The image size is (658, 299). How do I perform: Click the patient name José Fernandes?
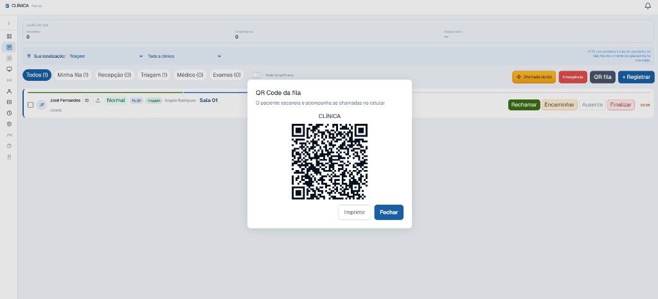pos(65,101)
